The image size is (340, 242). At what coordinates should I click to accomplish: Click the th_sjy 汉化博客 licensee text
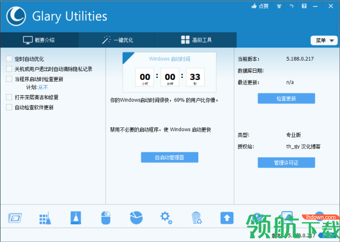click(x=303, y=147)
